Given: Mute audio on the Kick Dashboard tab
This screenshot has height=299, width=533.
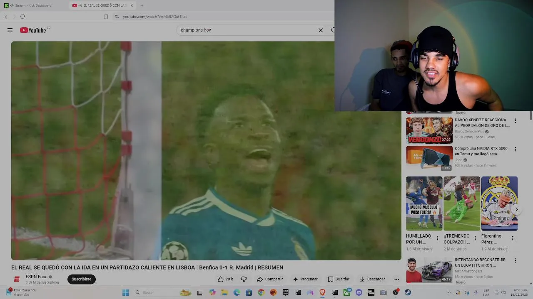Looking at the screenshot, I should [x=12, y=5].
